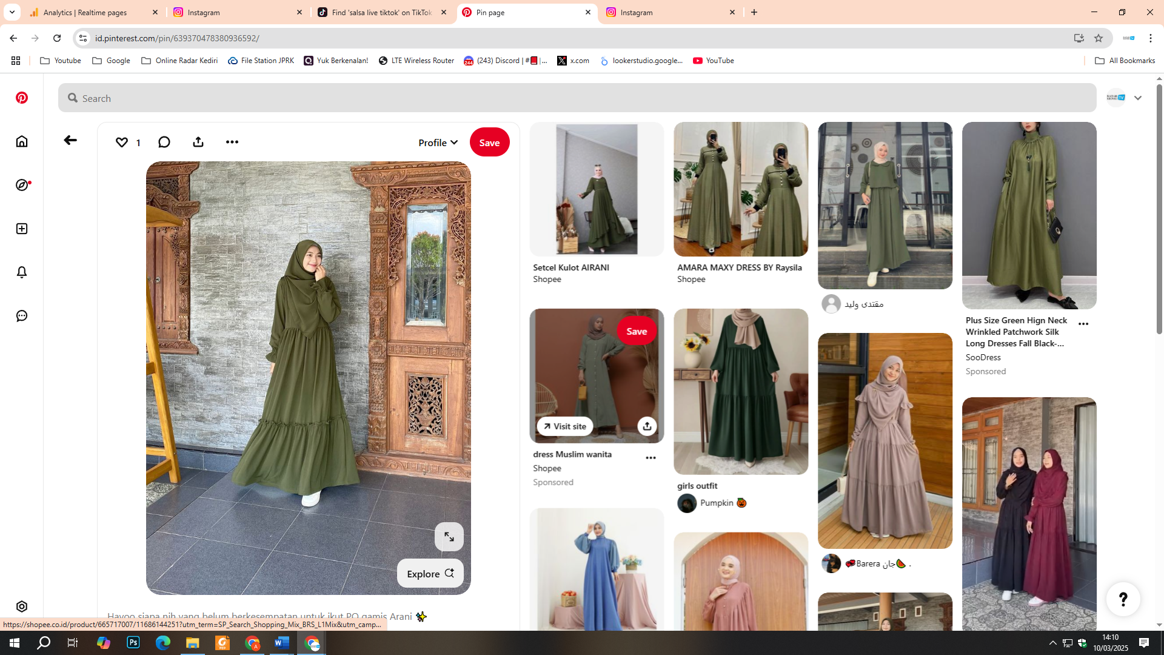Screen dimensions: 1164x655
Task: Open Online Radar Kediri bookmark folder
Action: (x=179, y=61)
